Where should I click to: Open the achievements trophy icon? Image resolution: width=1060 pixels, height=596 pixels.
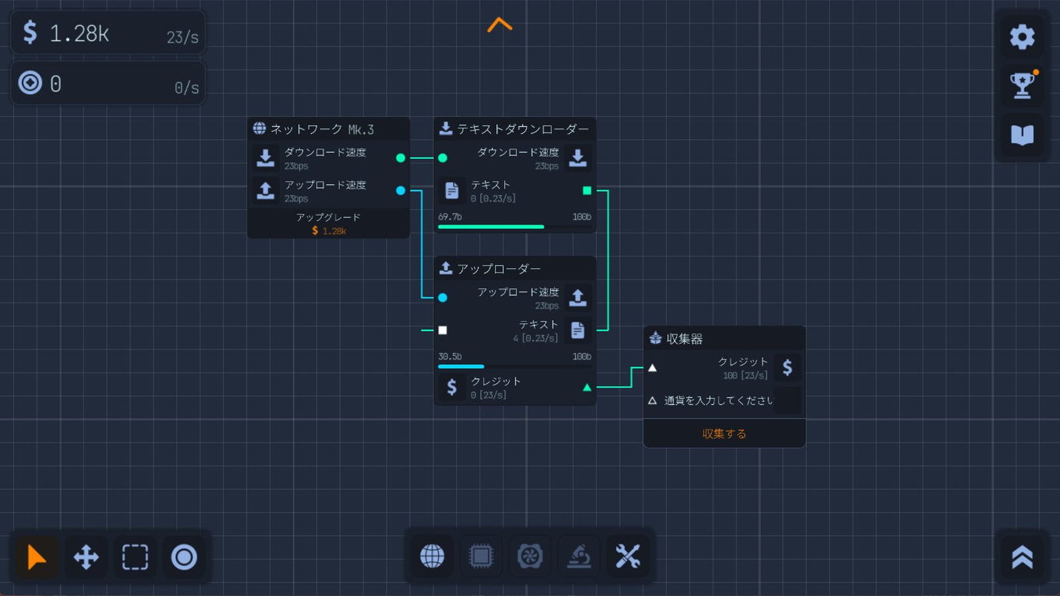pos(1022,85)
